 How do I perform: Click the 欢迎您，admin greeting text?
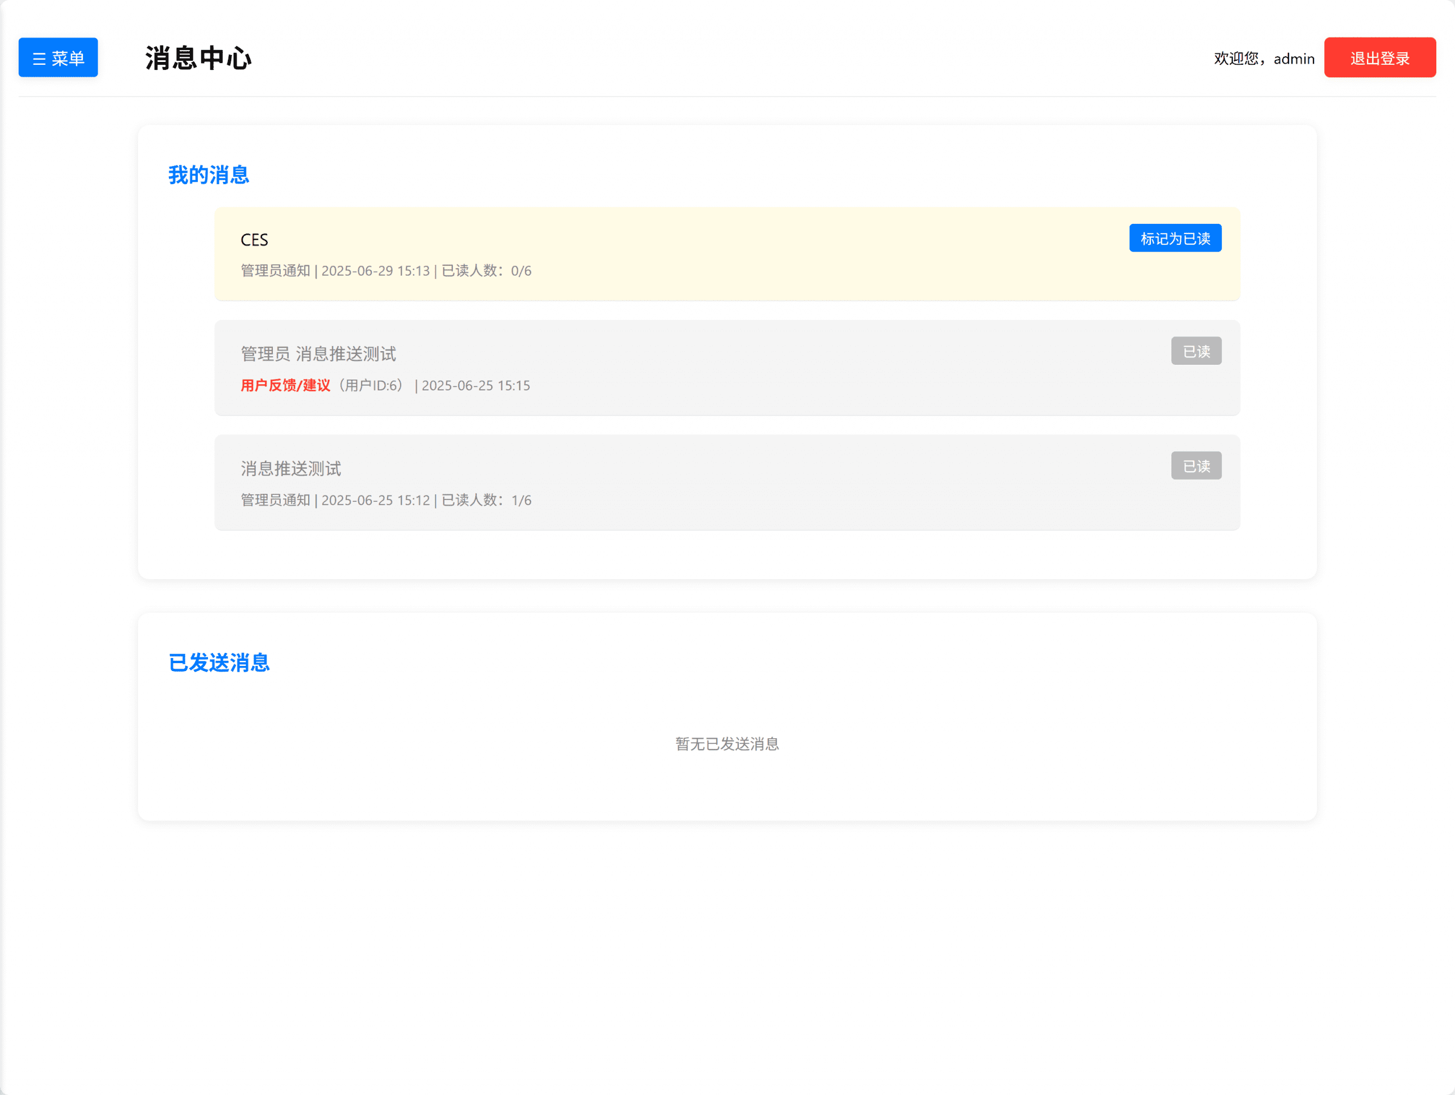click(1264, 59)
